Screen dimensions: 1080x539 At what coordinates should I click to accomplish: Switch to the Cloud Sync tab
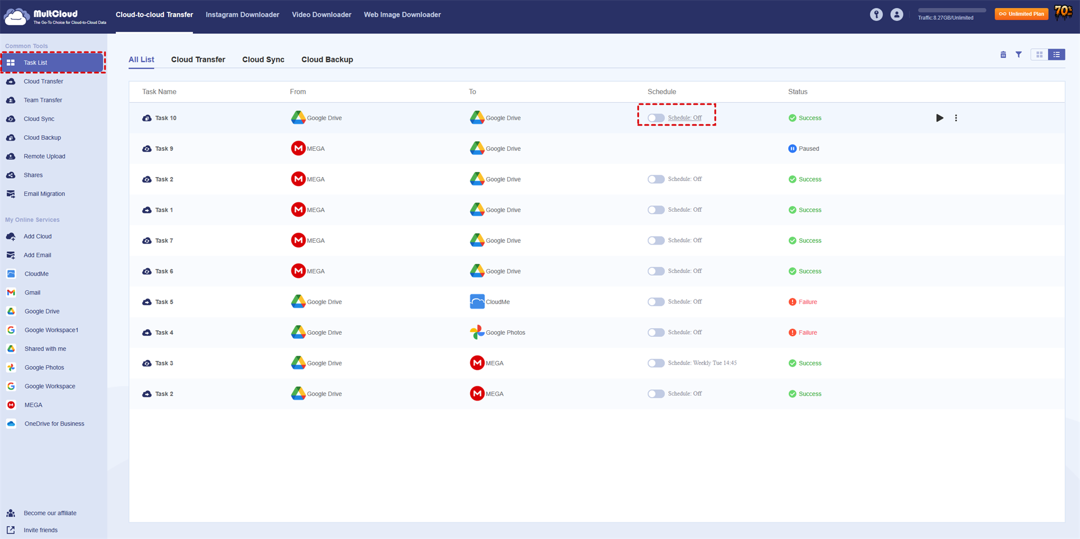coord(263,60)
